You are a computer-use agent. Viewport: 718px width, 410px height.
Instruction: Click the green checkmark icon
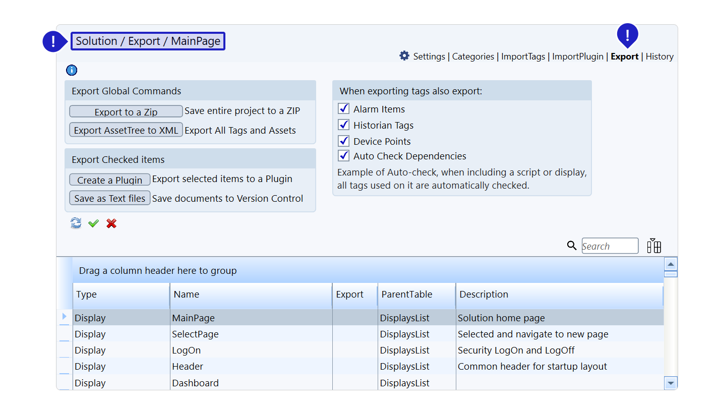point(93,223)
